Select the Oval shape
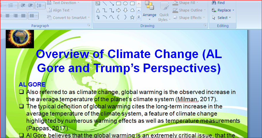Viewport: 262px width, 138px height. (x=125, y=3)
